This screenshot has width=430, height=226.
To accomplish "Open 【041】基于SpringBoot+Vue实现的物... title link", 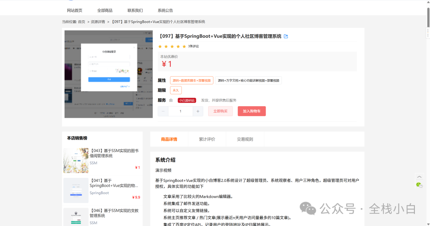I will click(x=114, y=183).
